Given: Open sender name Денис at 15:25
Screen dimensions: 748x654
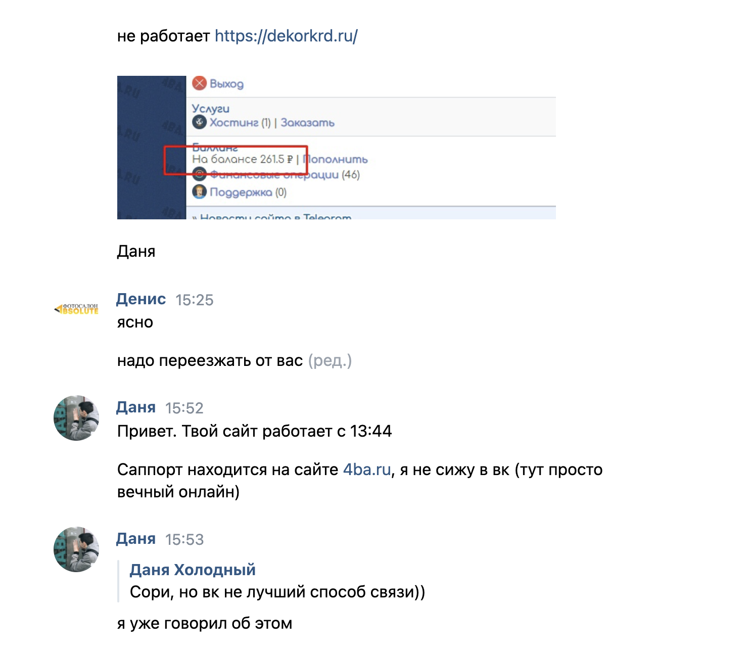Looking at the screenshot, I should click(x=141, y=299).
